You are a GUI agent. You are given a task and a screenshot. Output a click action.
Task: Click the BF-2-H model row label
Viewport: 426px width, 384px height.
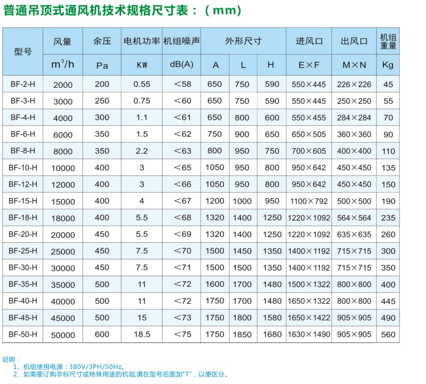tap(23, 84)
